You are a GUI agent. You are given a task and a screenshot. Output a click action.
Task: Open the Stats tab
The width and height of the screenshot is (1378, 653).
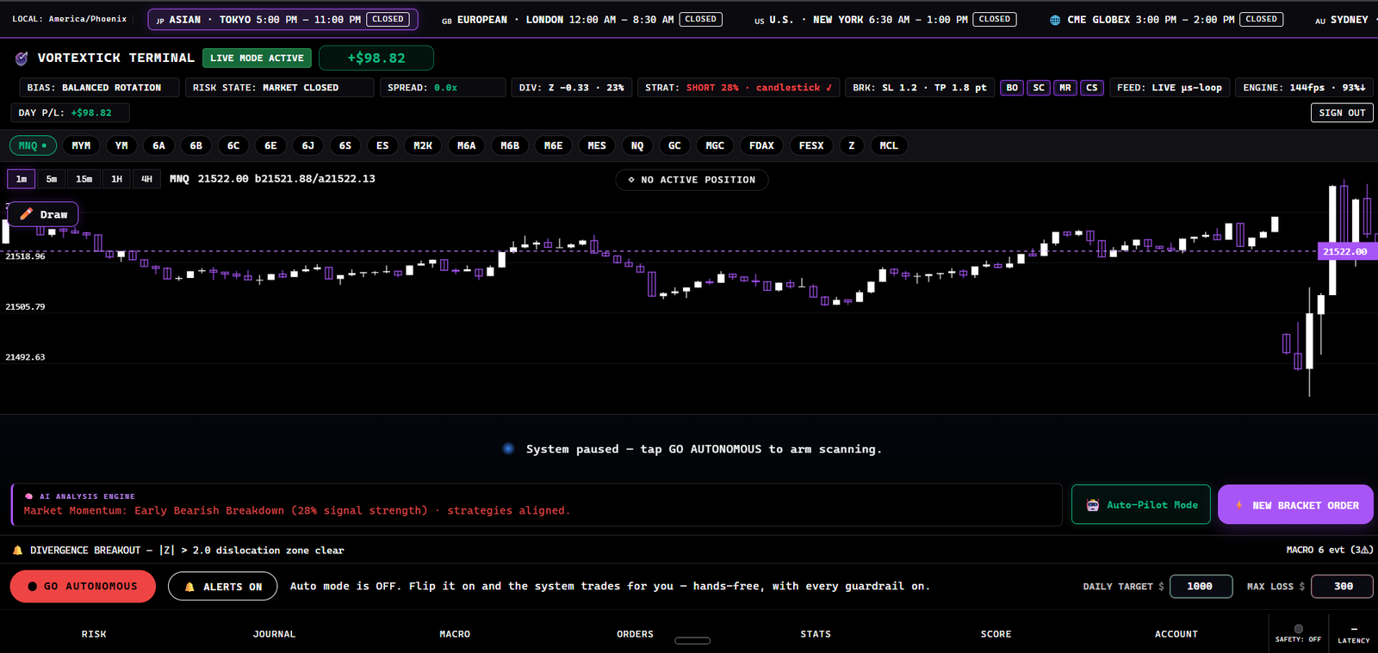tap(816, 634)
